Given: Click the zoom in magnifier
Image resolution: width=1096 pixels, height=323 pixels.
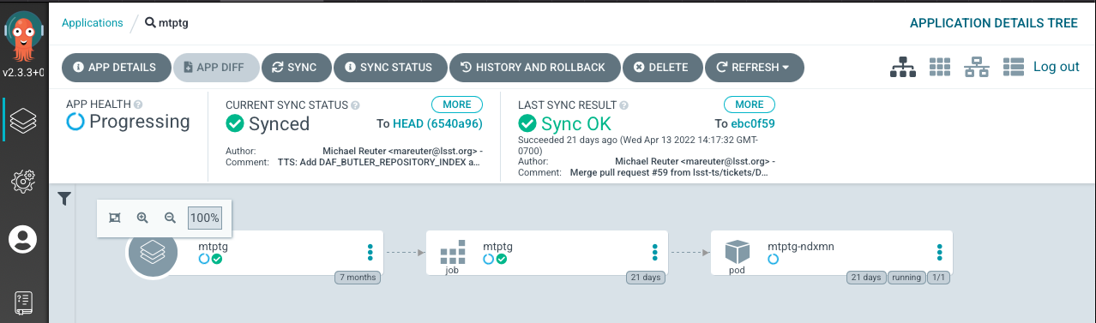Looking at the screenshot, I should click(143, 218).
